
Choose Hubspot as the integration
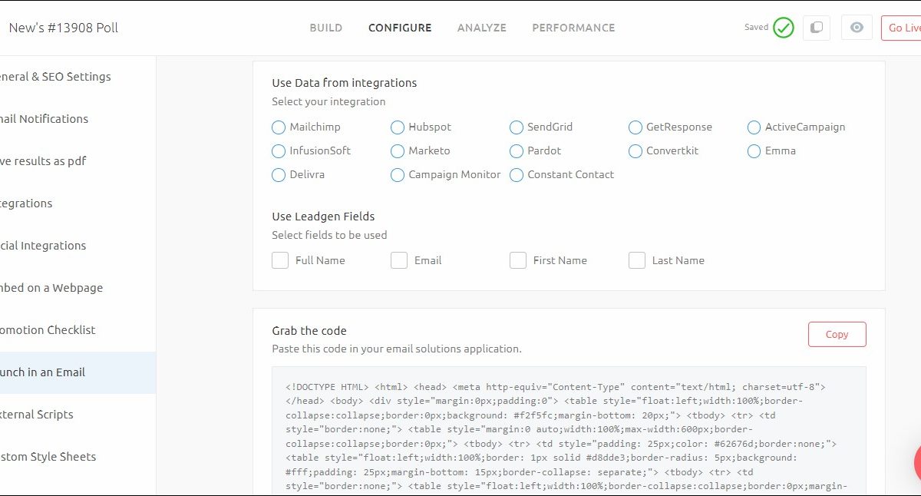pyautogui.click(x=398, y=127)
